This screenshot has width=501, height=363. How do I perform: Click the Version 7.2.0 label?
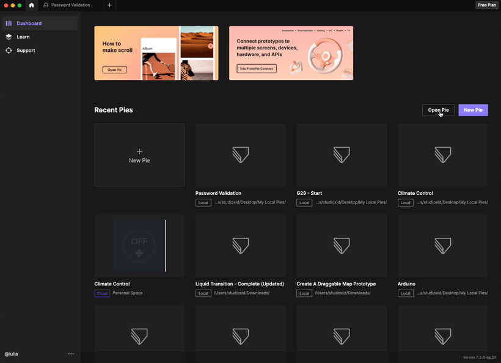coord(479,358)
